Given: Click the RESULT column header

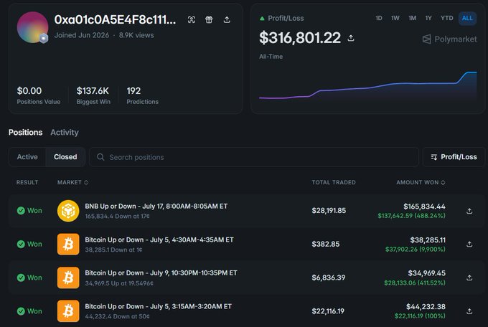Looking at the screenshot, I should coord(27,182).
